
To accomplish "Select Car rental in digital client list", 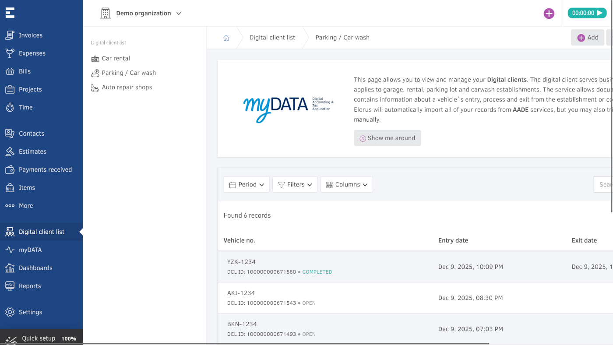I will point(116,58).
